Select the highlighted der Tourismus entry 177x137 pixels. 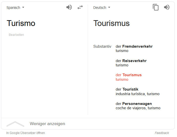pos(129,75)
